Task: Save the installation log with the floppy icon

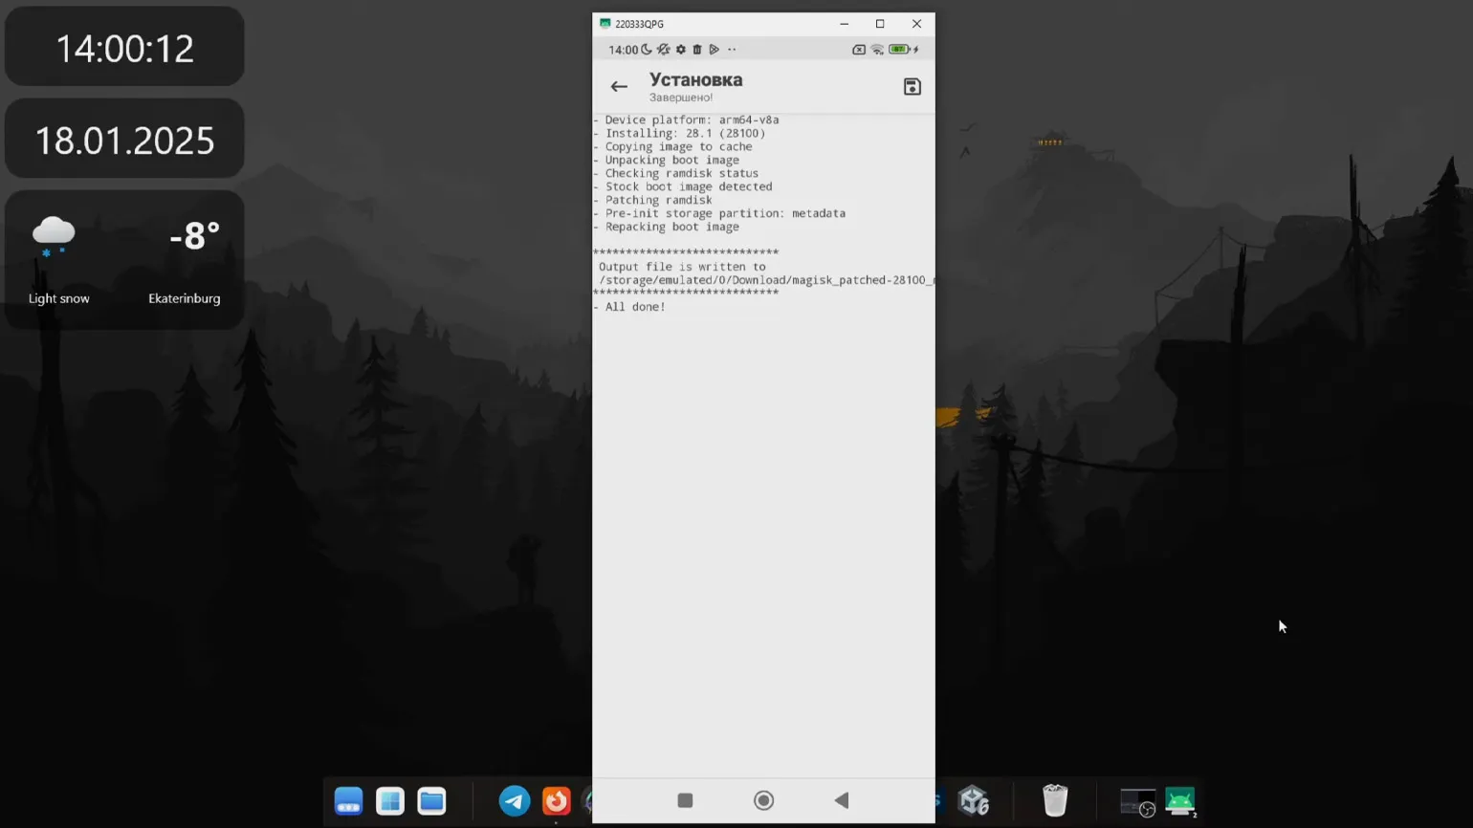Action: pos(912,87)
